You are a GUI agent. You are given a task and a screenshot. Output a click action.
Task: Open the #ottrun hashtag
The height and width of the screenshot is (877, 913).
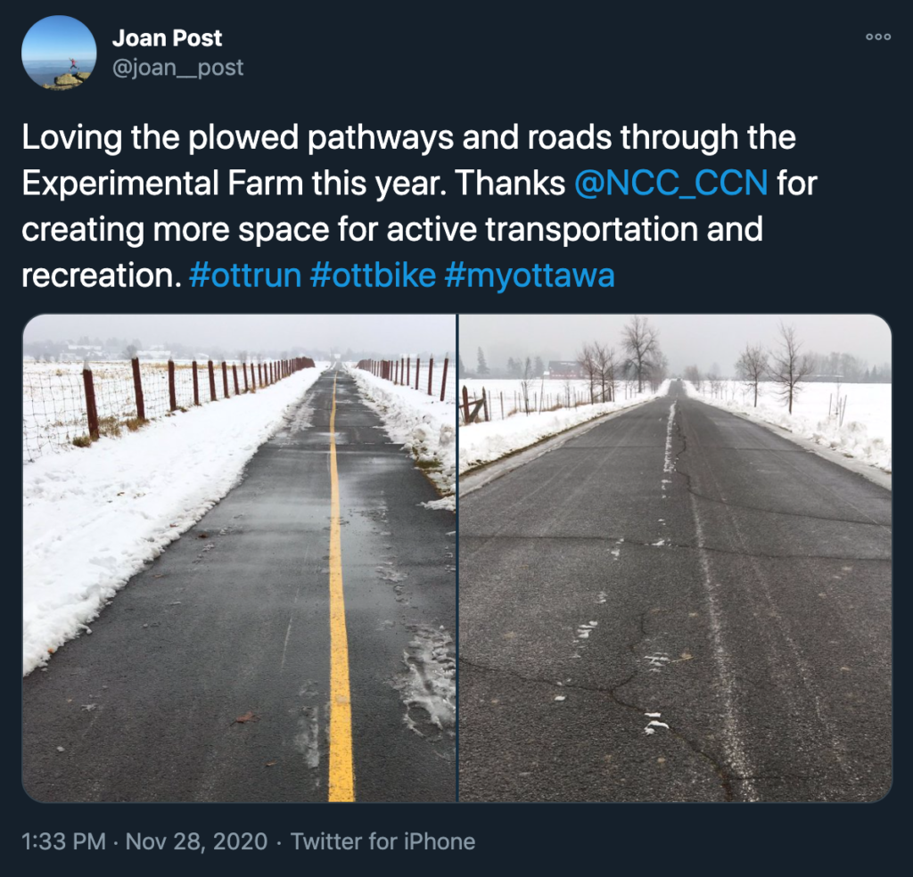(x=245, y=275)
